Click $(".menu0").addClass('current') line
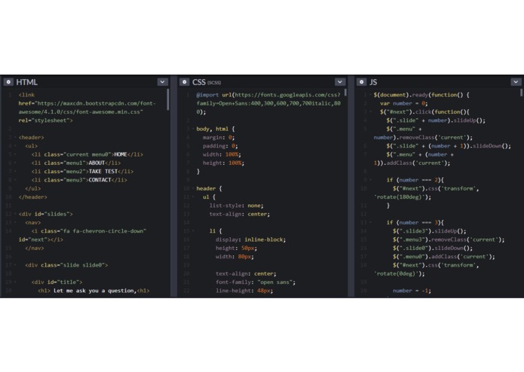The image size is (524, 372). (x=444, y=257)
